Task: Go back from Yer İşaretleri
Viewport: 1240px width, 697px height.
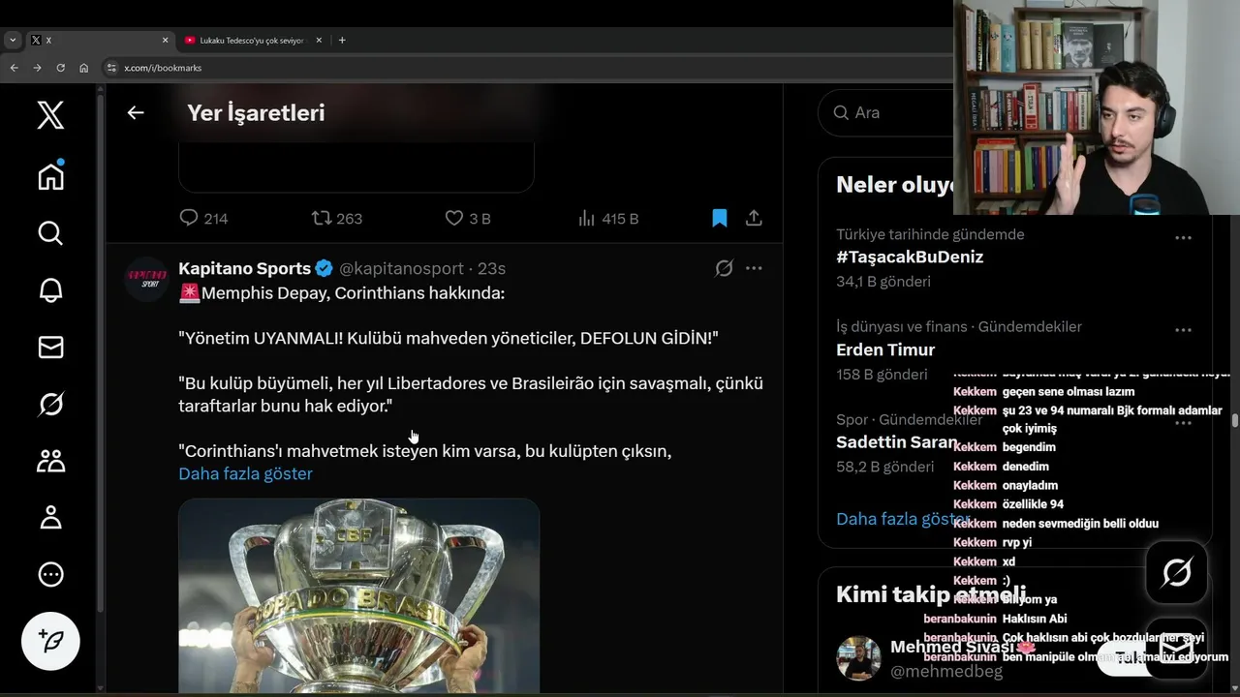Action: [136, 112]
